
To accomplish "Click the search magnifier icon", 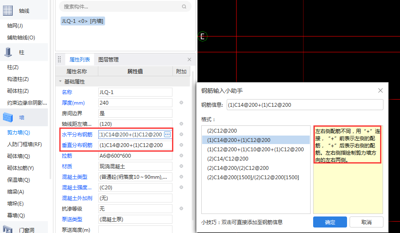I will 184,7.
